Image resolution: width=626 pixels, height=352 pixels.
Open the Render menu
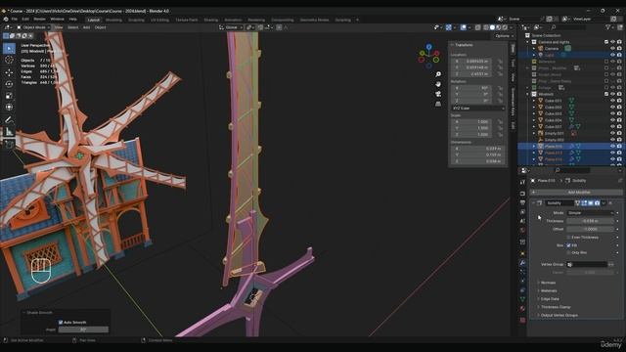pos(39,20)
